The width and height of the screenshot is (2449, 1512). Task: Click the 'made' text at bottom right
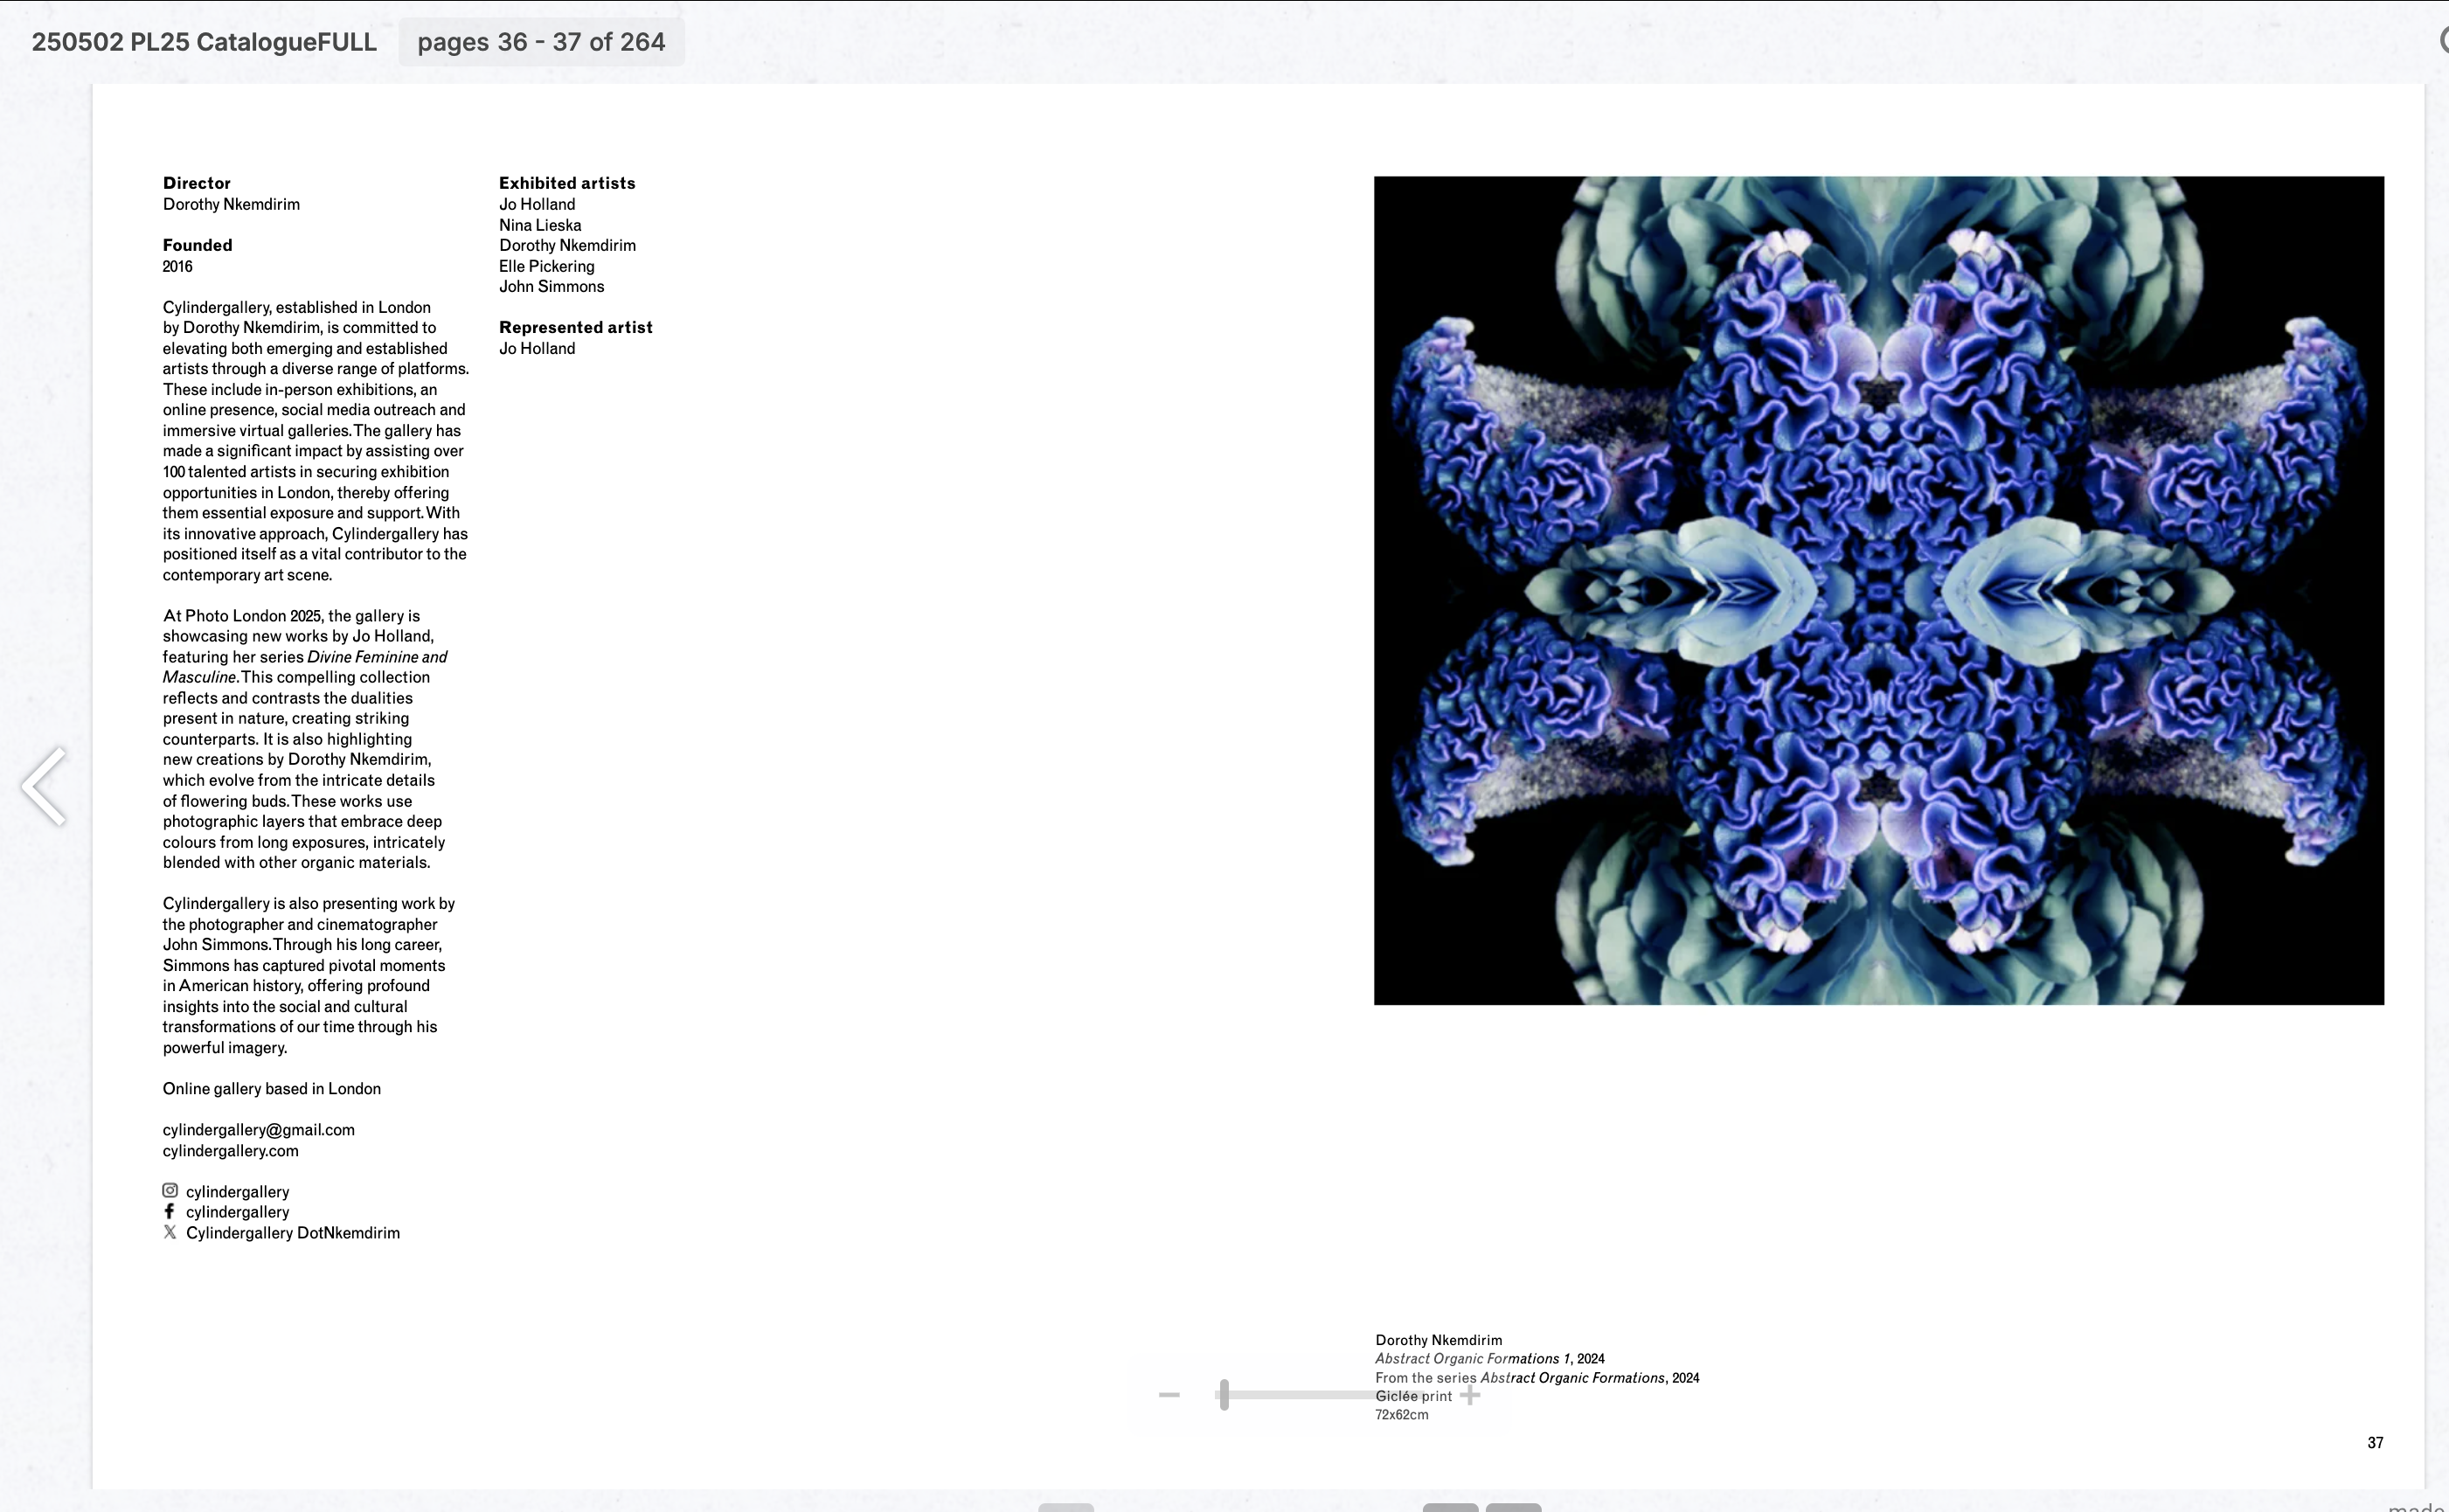pyautogui.click(x=2417, y=1506)
